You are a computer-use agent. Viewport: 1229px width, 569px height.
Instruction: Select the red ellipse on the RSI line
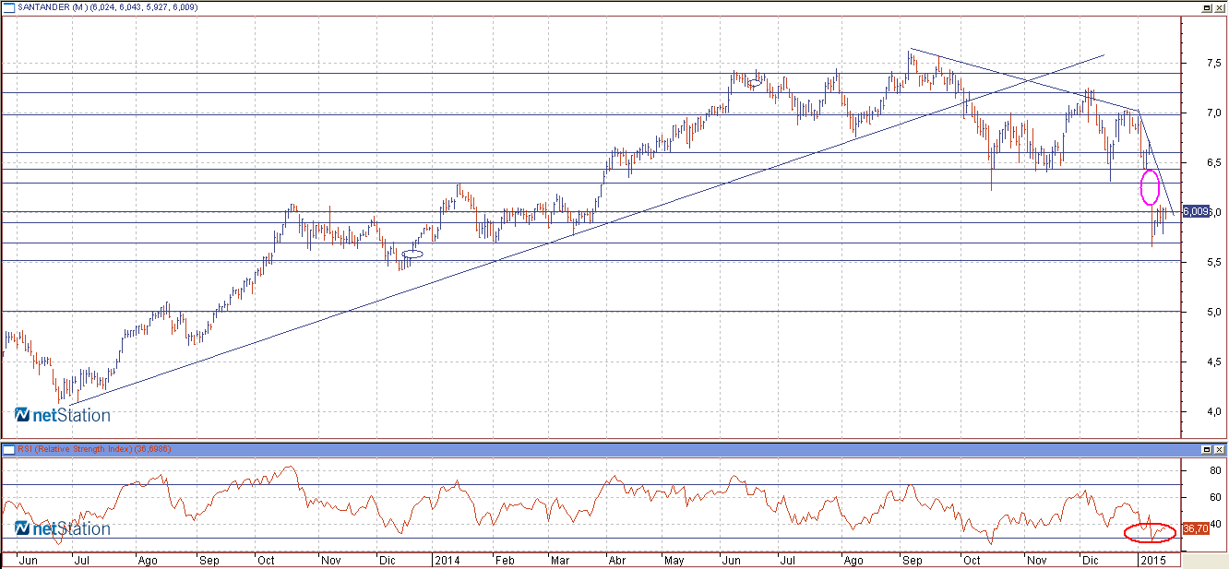1150,532
